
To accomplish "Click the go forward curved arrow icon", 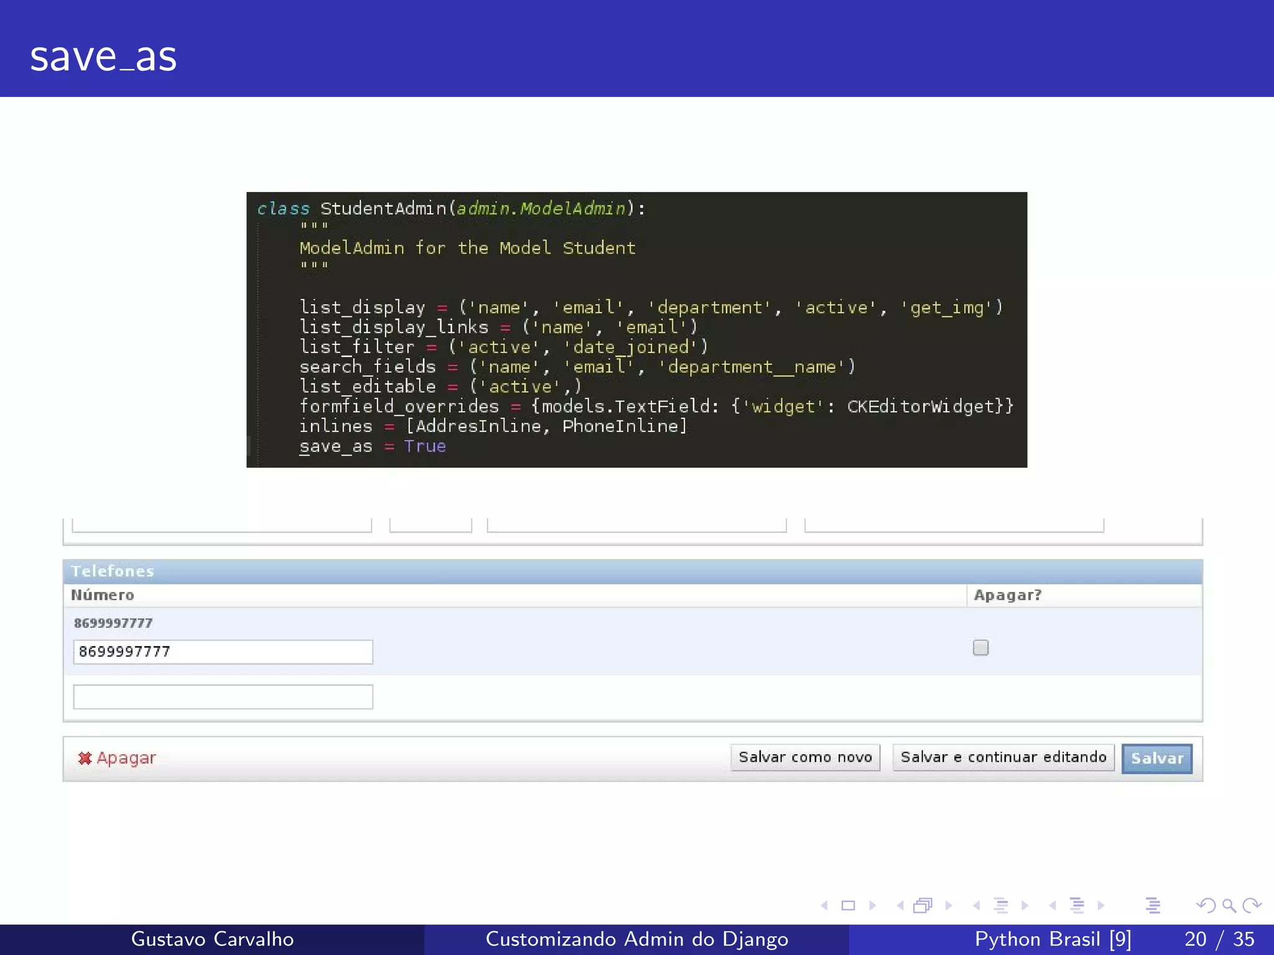I will (1252, 905).
